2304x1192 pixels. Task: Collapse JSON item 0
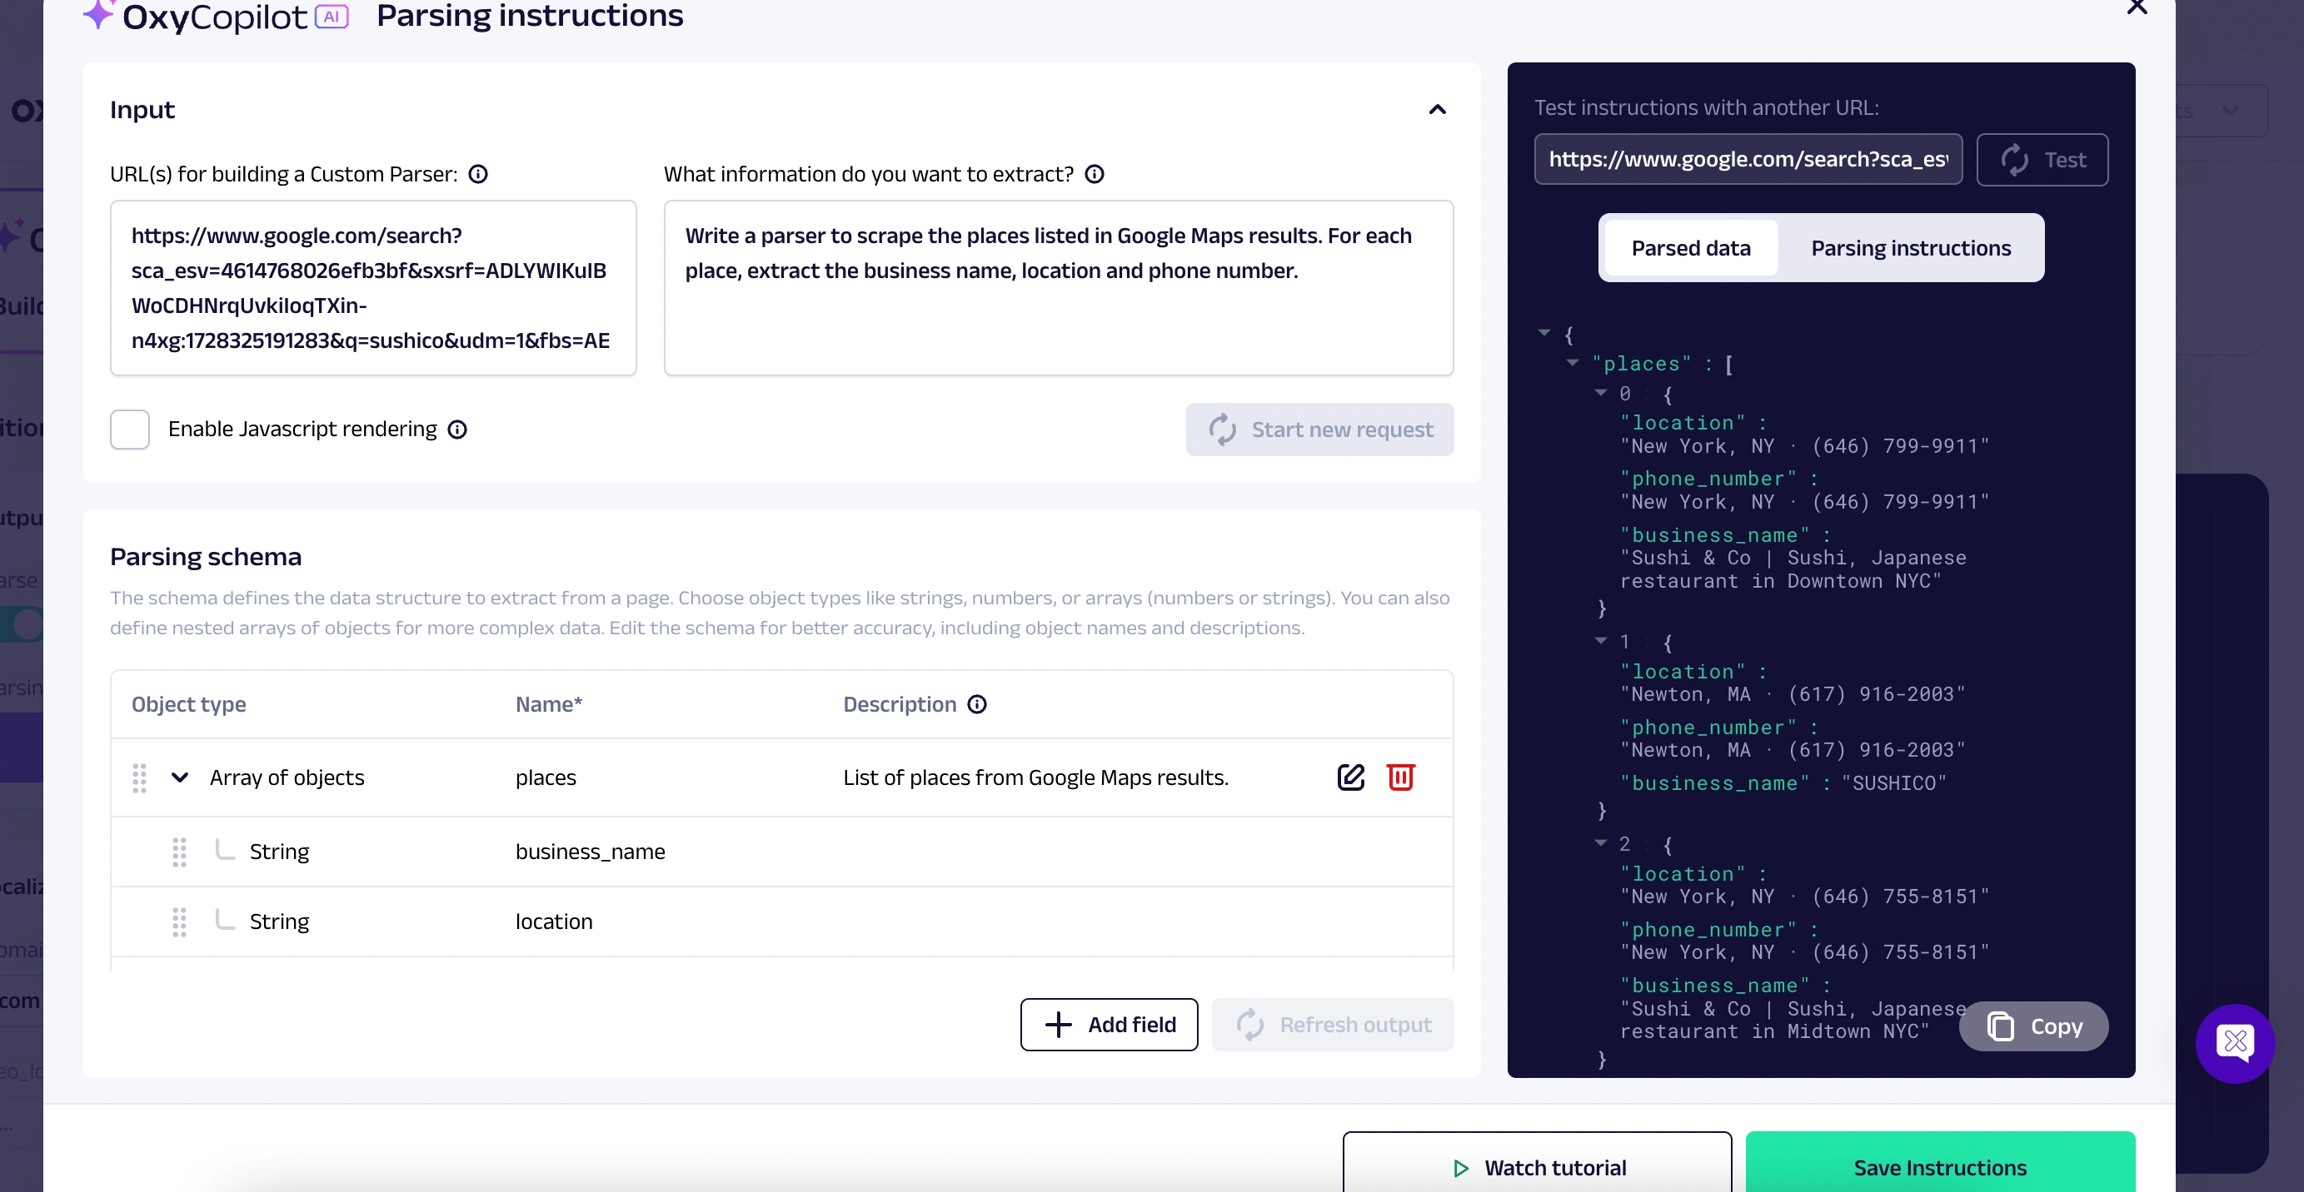coord(1601,392)
